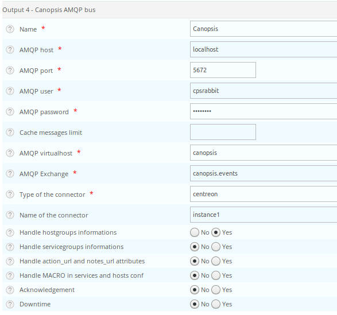Click the AMQP host field with localhost
The image size is (337, 315).
point(264,49)
